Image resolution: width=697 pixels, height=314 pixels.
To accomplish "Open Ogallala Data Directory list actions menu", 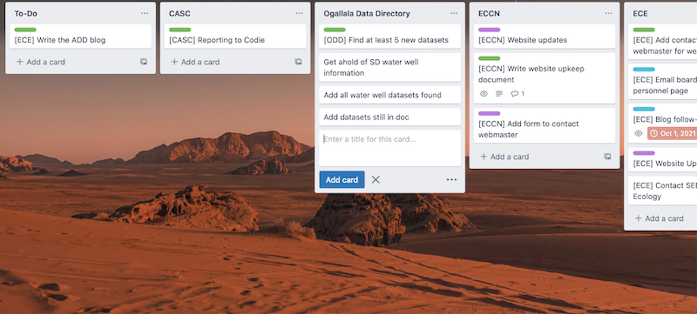I will coord(454,14).
